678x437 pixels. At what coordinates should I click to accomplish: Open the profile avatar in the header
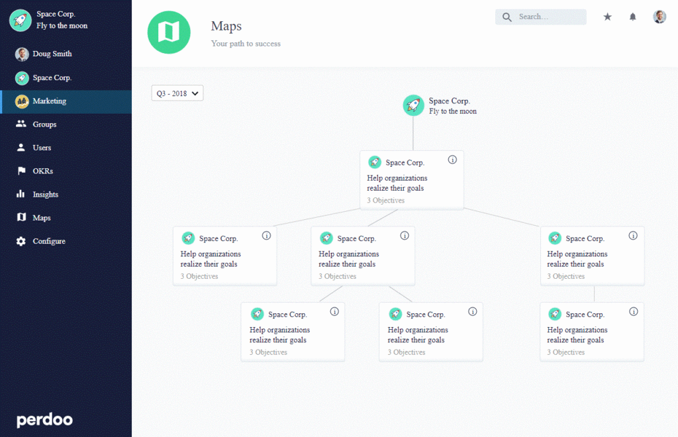click(659, 17)
